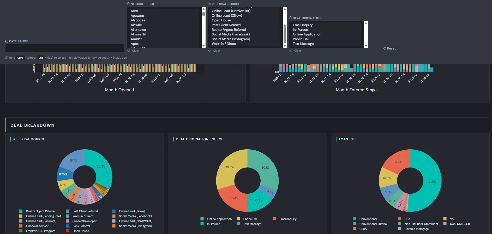
Task: Click the info icon before the Hold Ctrl hint
Action: [x=7, y=58]
